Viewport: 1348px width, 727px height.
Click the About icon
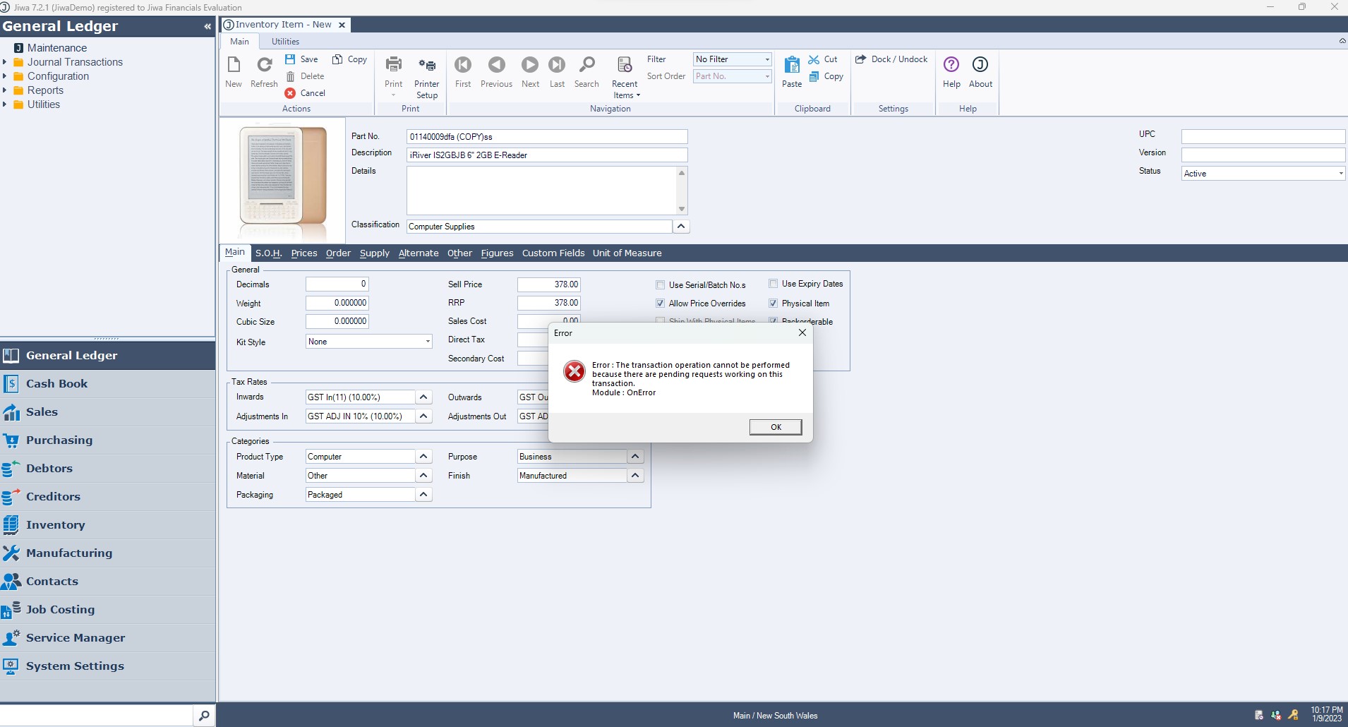tap(980, 66)
